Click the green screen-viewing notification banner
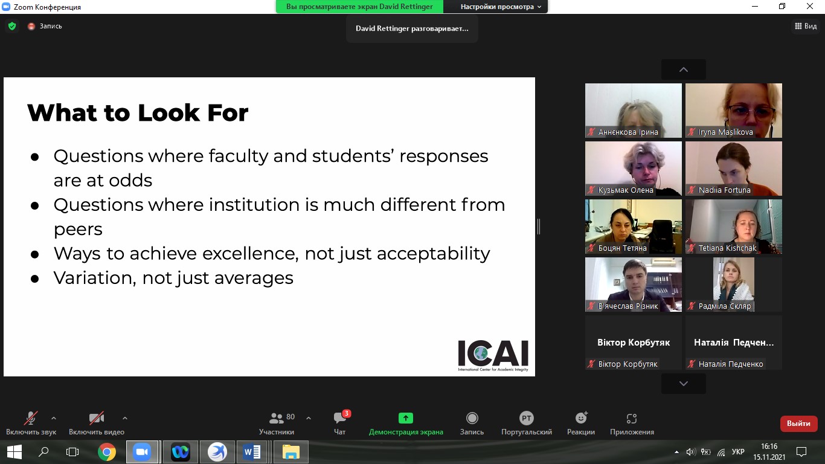825x464 pixels. click(x=359, y=7)
